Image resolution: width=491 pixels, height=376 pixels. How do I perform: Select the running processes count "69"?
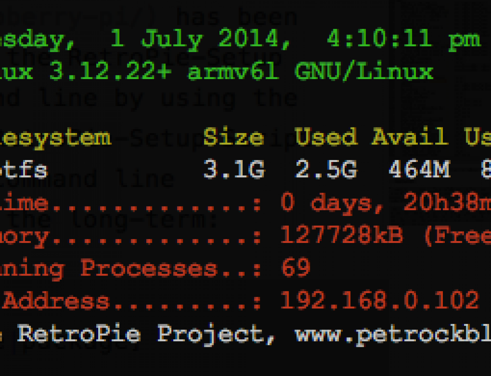point(296,269)
